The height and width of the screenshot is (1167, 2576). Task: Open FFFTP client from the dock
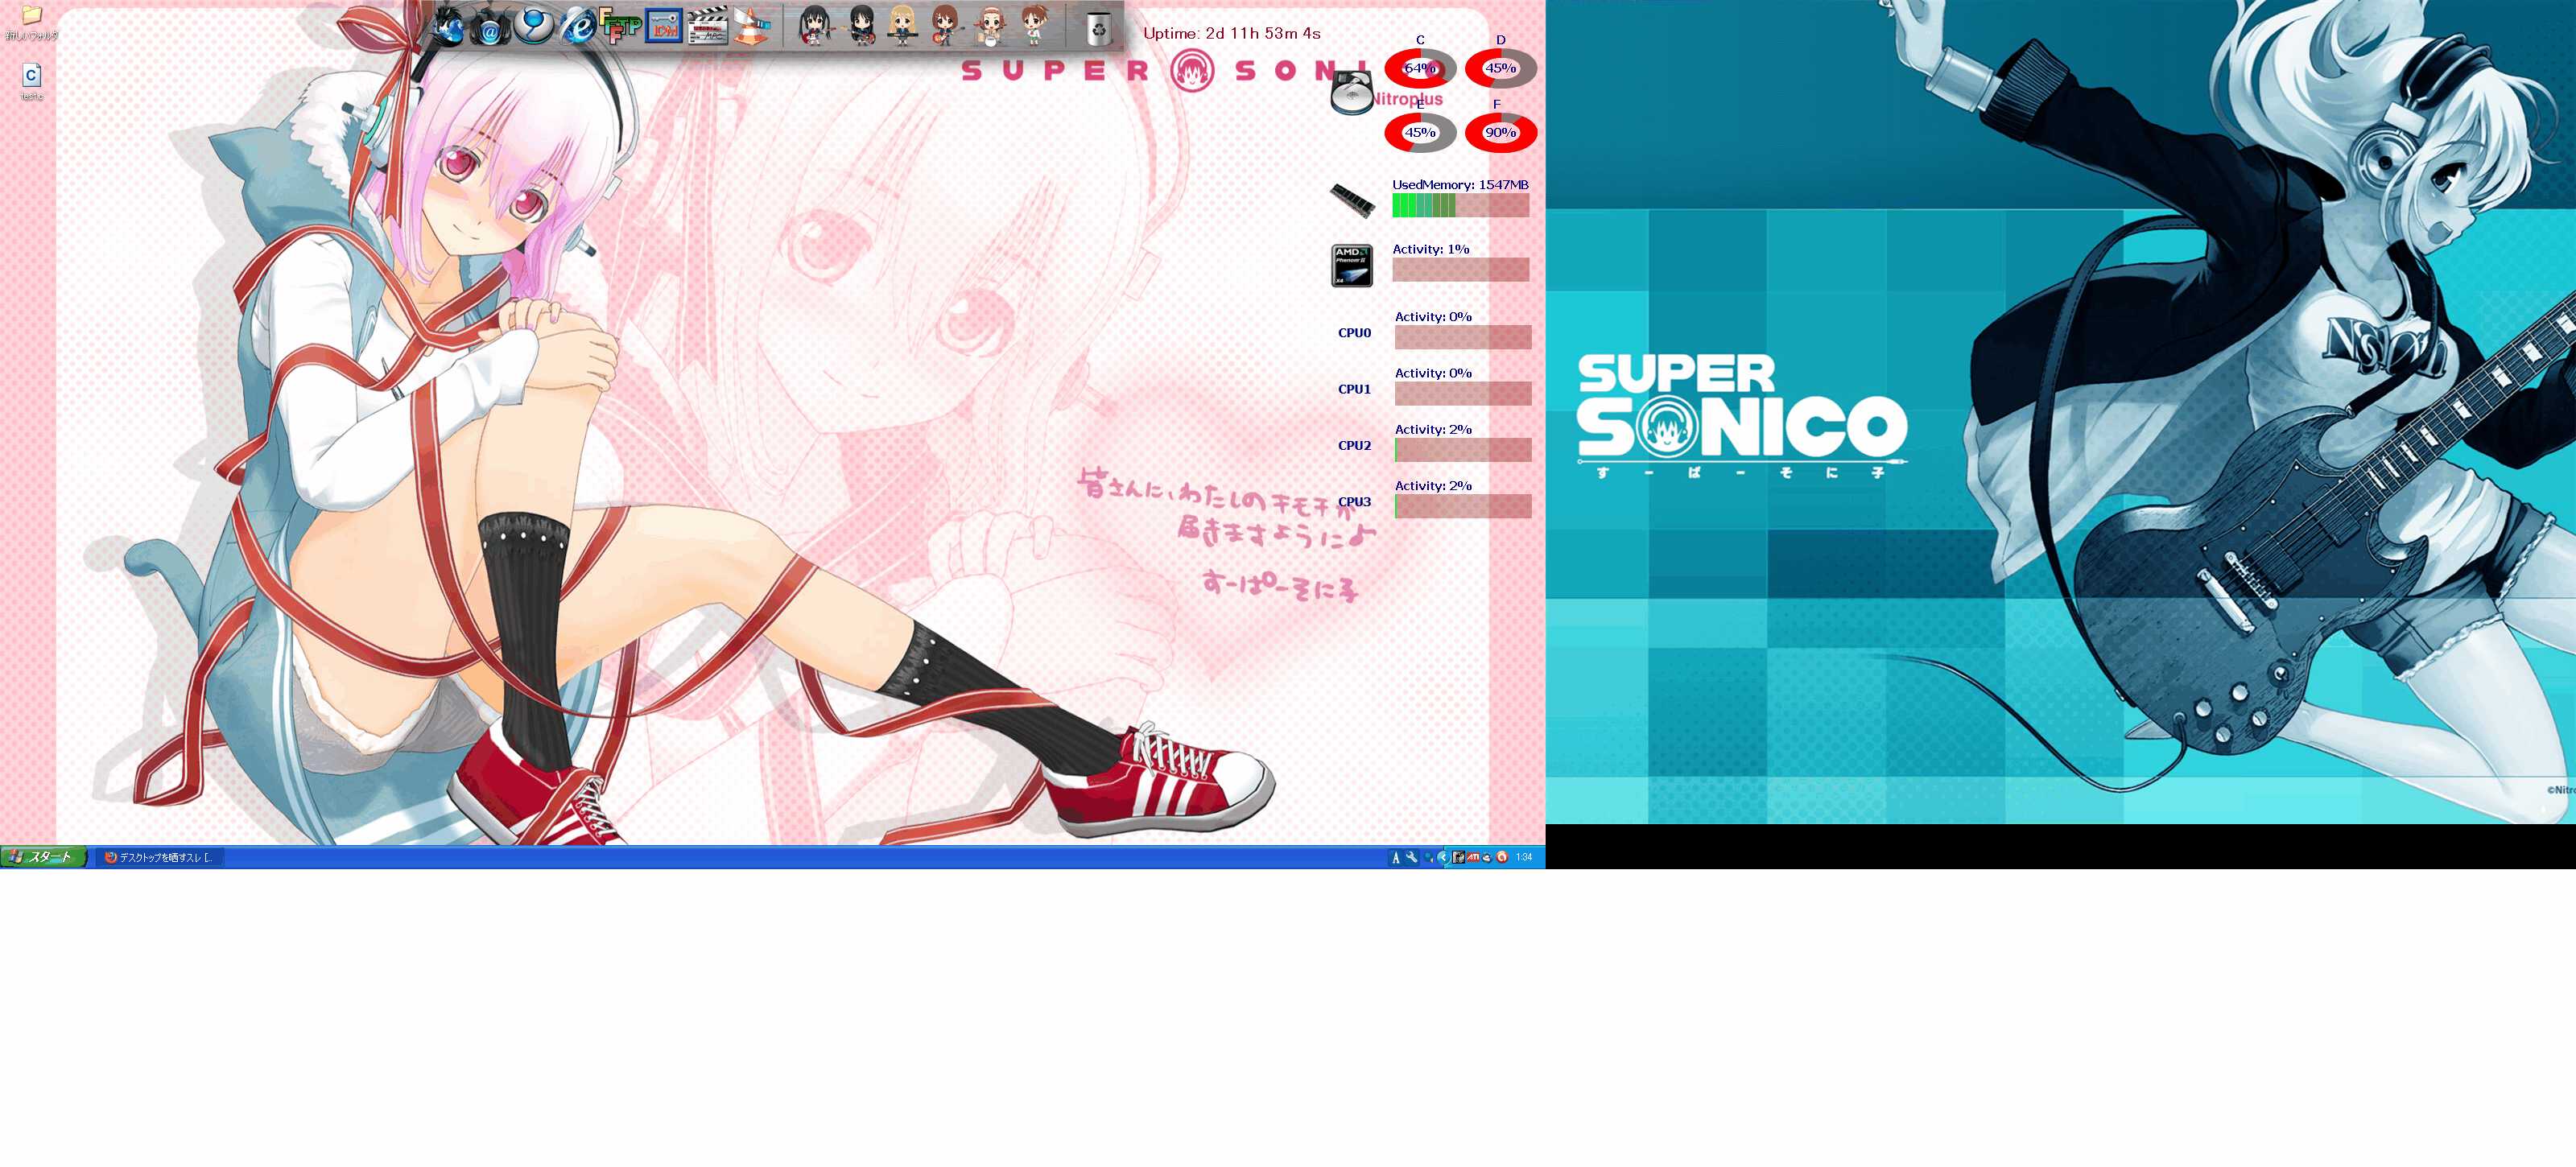point(620,24)
